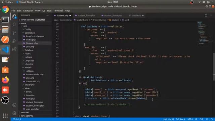
Task: Open Postman from dock
Action: (5, 40)
